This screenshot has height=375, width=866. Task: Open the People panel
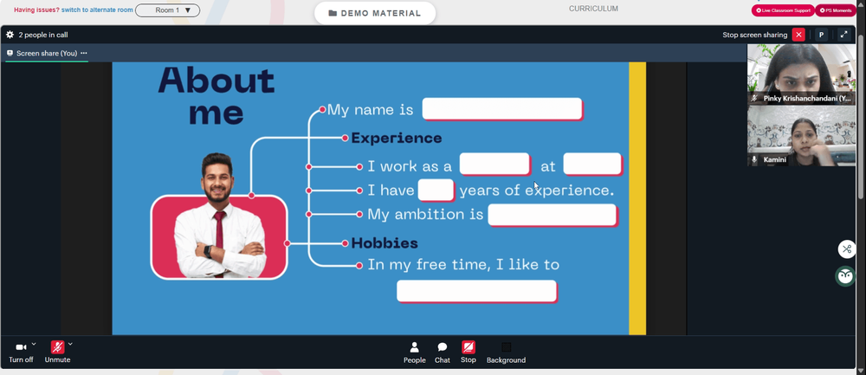click(x=414, y=352)
